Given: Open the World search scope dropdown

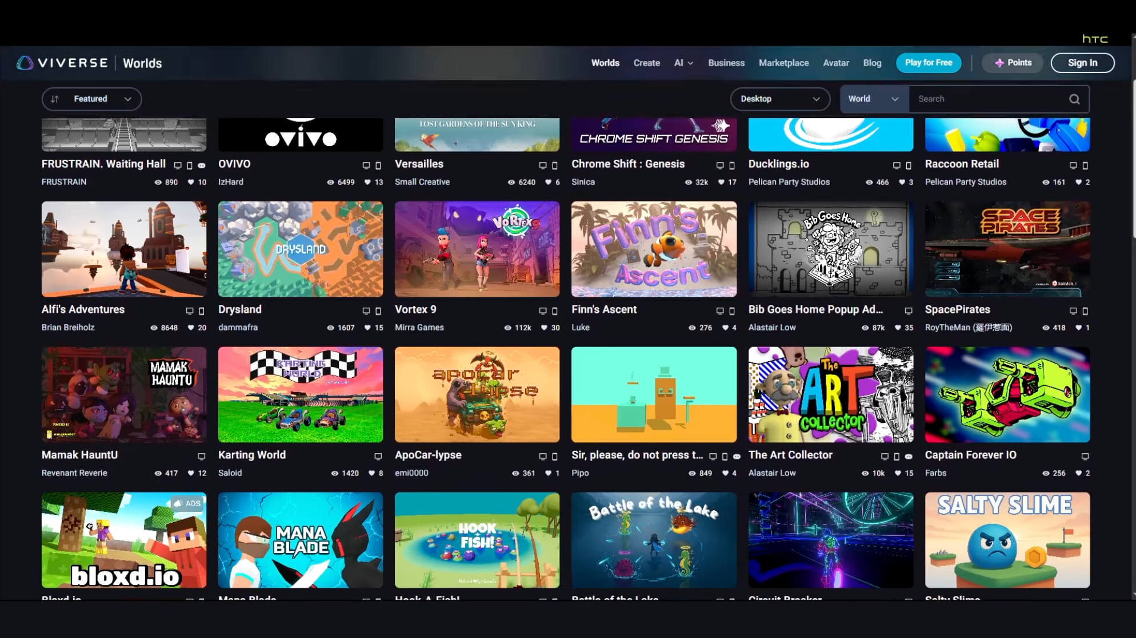Looking at the screenshot, I should pos(873,99).
